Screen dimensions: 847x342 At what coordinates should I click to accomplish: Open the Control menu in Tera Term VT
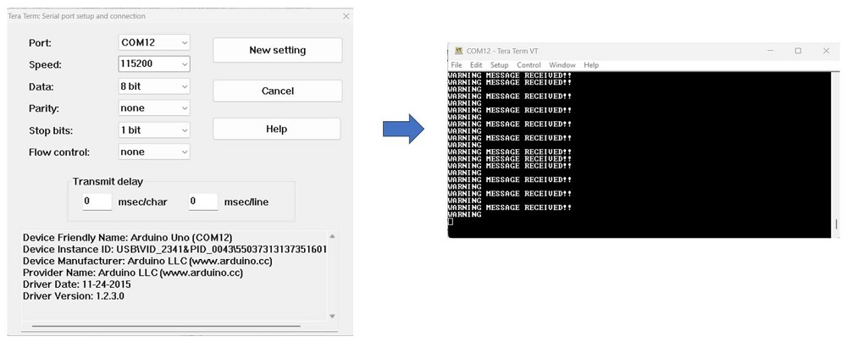(x=529, y=65)
